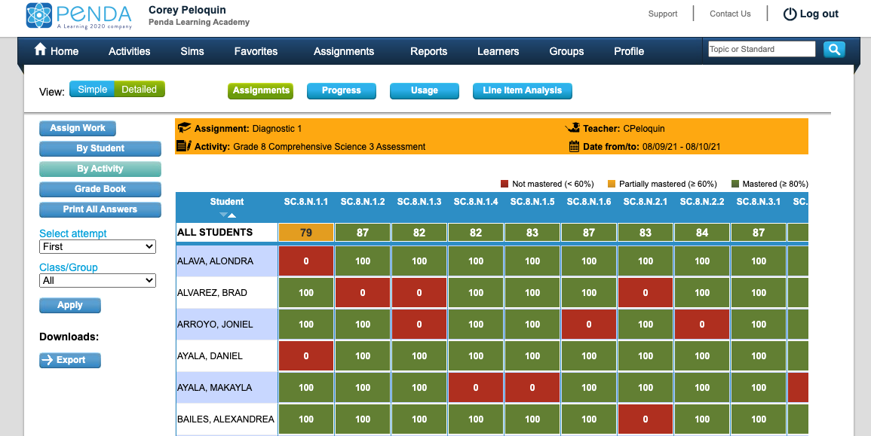Click the calendar Date from/to icon
The image size is (871, 436).
click(x=575, y=146)
